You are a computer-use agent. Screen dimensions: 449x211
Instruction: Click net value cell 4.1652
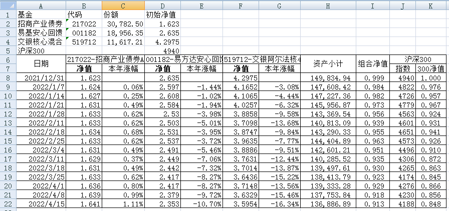pos(241,86)
